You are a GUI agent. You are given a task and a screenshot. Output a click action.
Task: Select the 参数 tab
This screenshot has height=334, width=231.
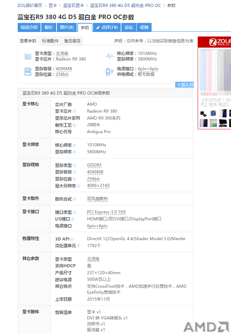85,27
